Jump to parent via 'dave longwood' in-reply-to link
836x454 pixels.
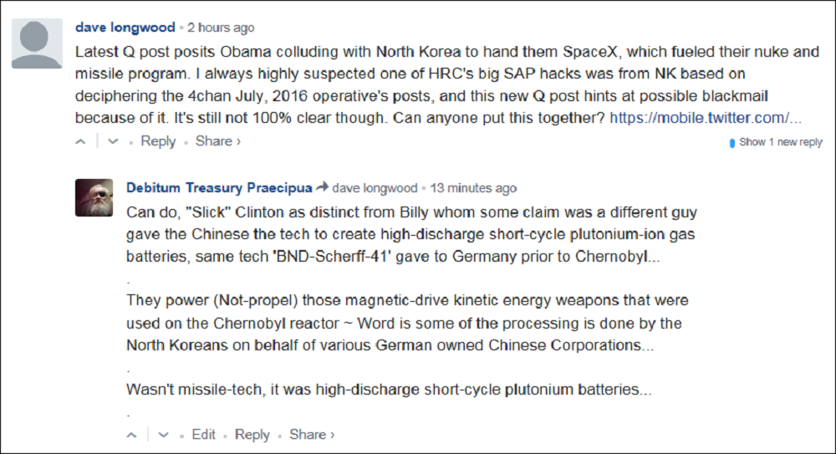[375, 188]
